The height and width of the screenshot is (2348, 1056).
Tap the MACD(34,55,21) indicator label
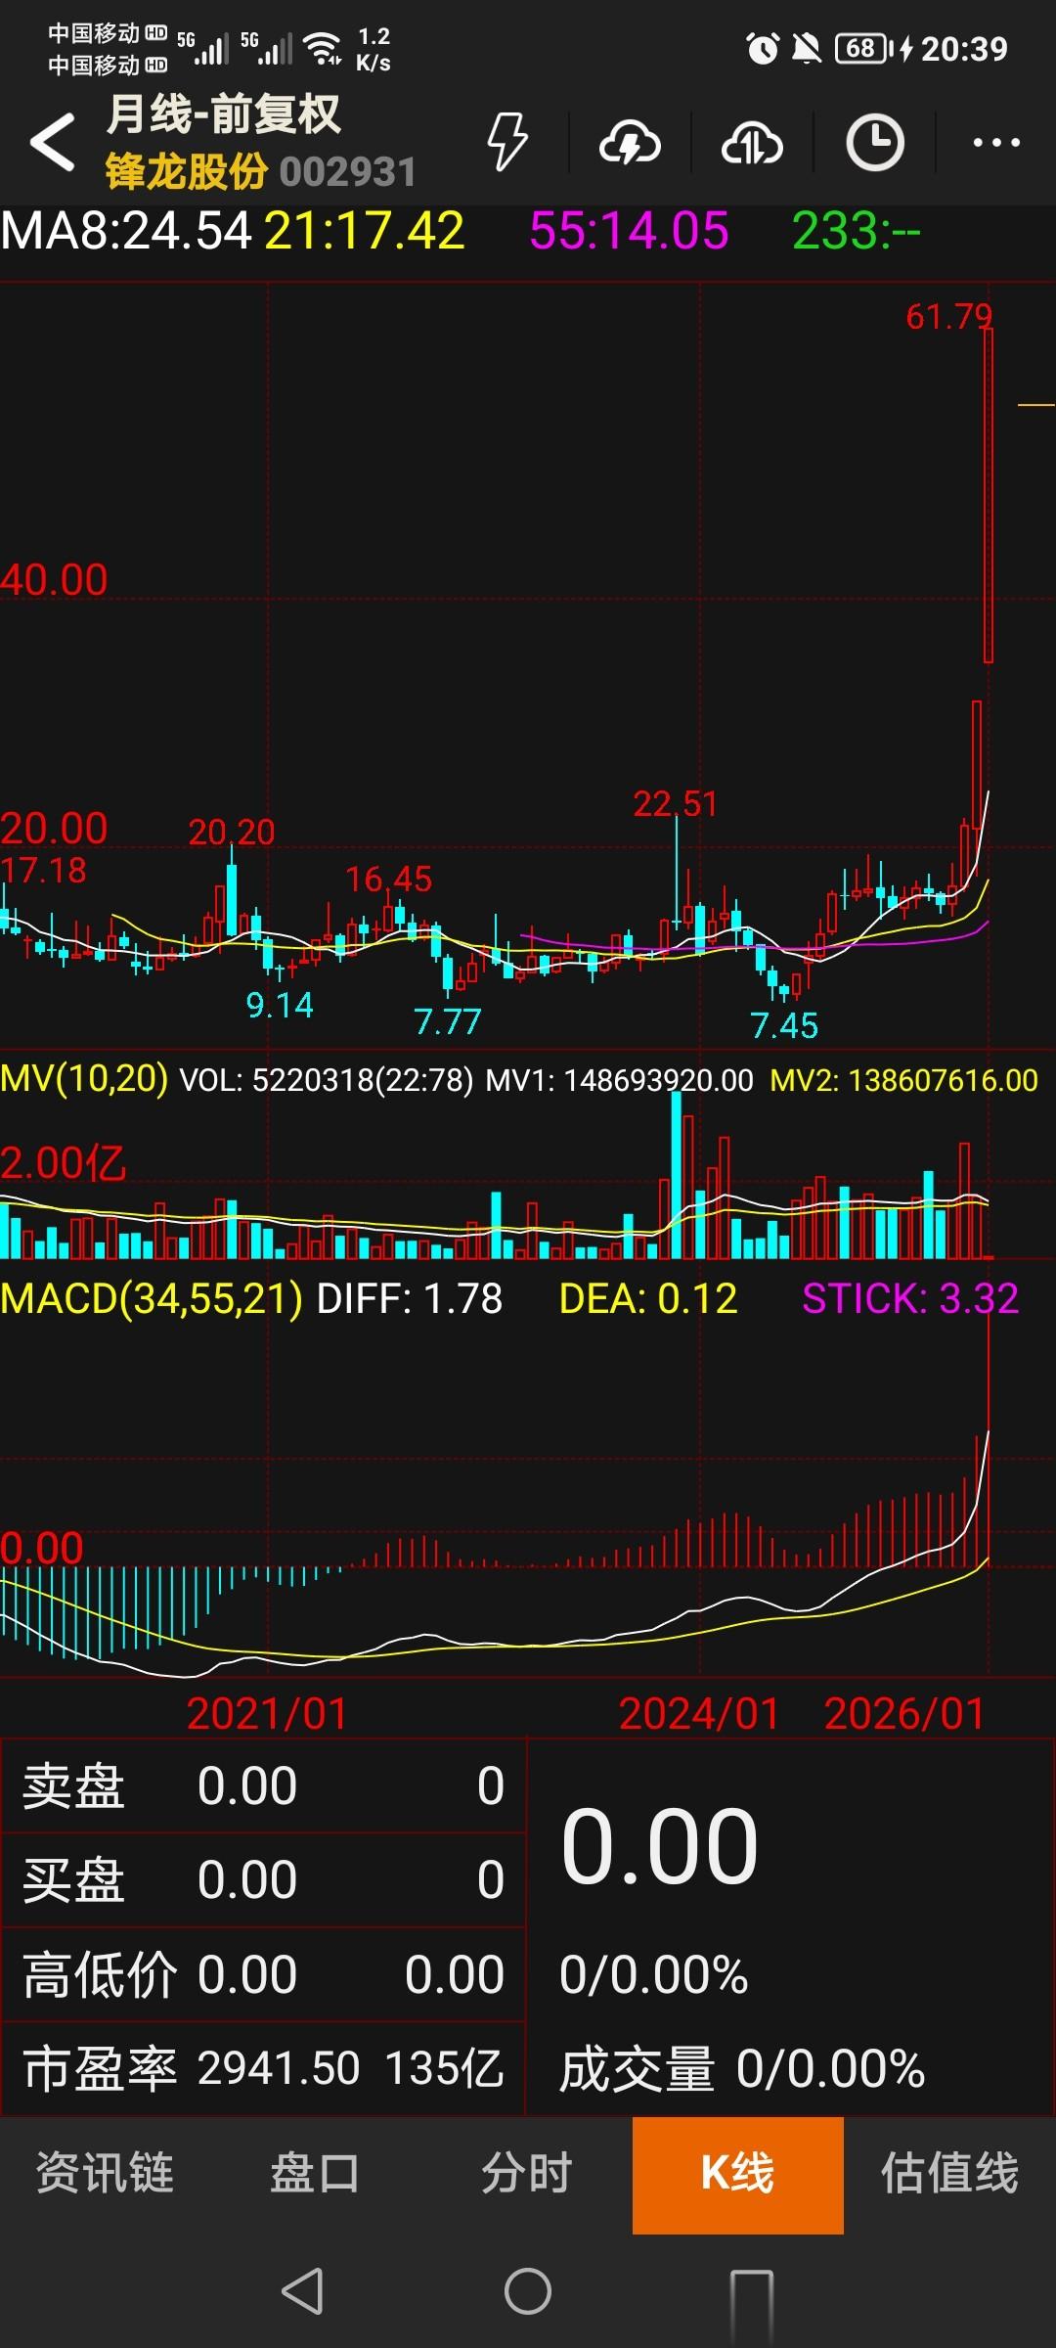pos(152,1299)
